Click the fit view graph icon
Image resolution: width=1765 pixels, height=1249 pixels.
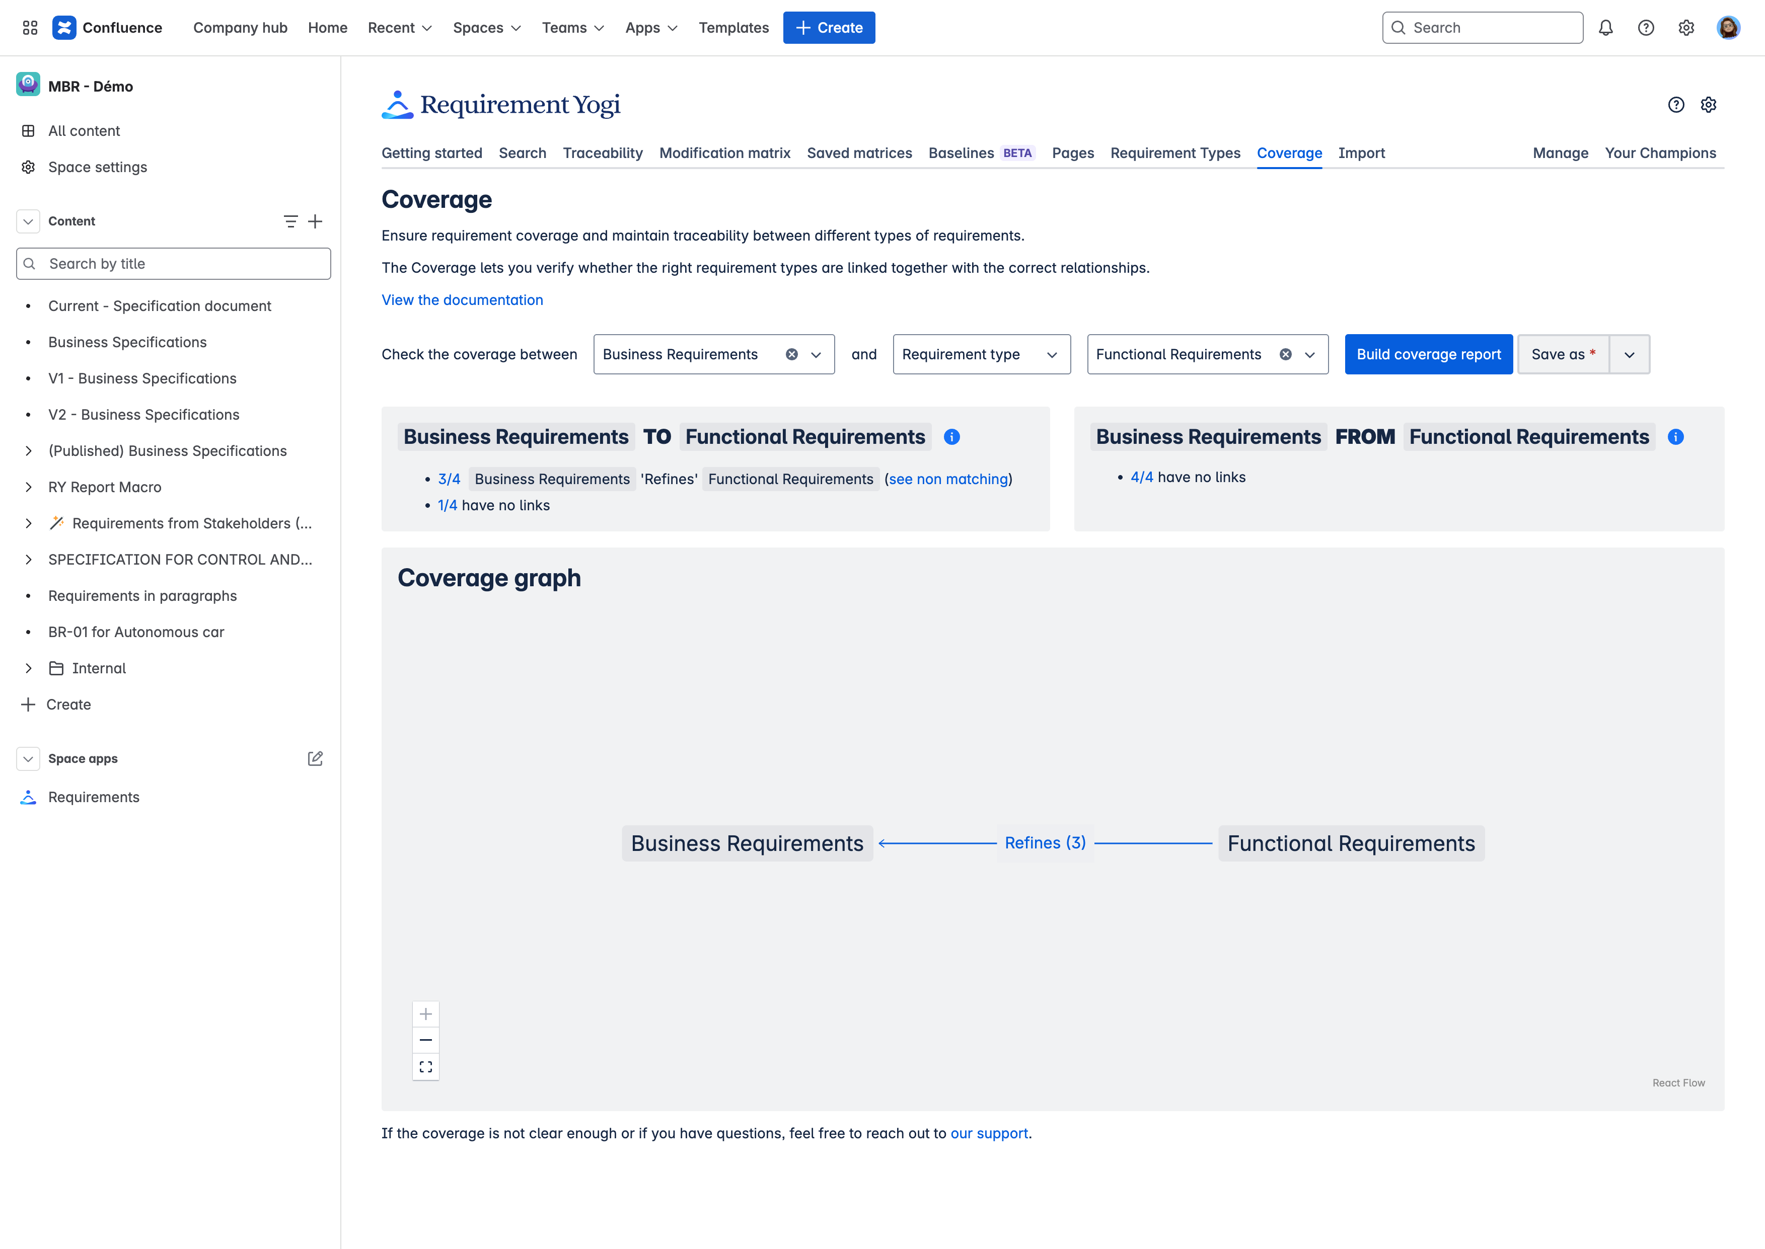tap(425, 1067)
